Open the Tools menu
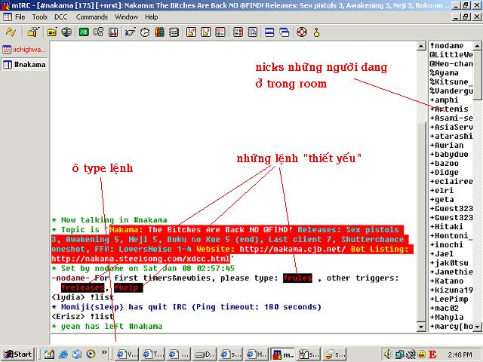The width and height of the screenshot is (483, 362). tap(40, 17)
